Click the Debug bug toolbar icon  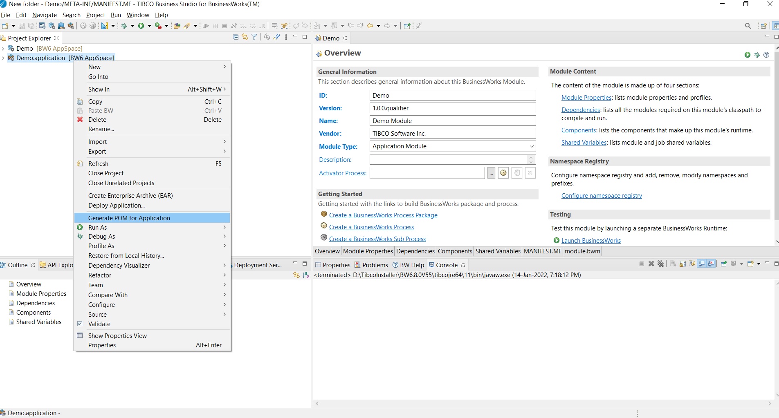124,26
